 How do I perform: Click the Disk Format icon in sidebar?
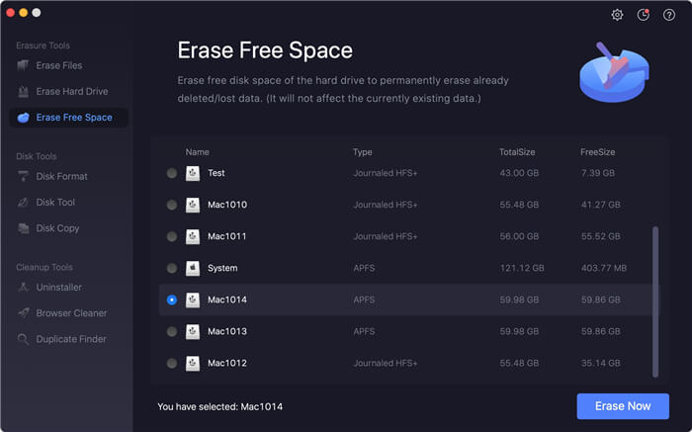[x=23, y=176]
